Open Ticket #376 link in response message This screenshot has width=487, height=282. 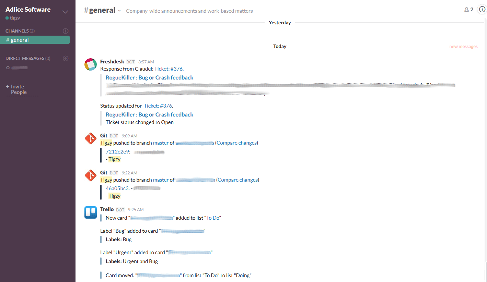pos(168,69)
